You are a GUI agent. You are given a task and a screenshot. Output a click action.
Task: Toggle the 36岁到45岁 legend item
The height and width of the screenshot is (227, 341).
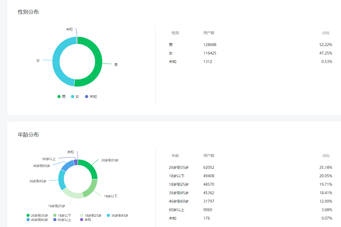(118, 216)
